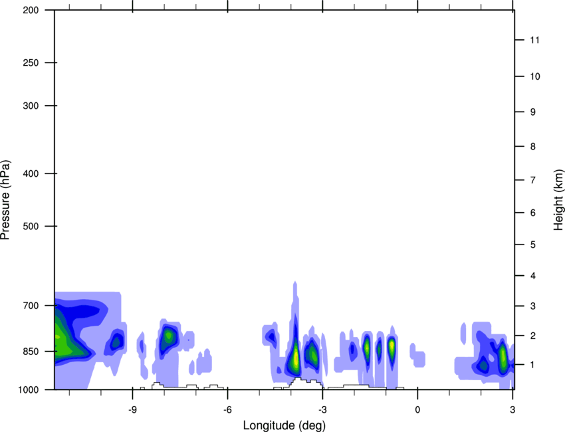This screenshot has height=432, width=565.
Task: Select the 500 pressure tick label
Action: point(31,226)
